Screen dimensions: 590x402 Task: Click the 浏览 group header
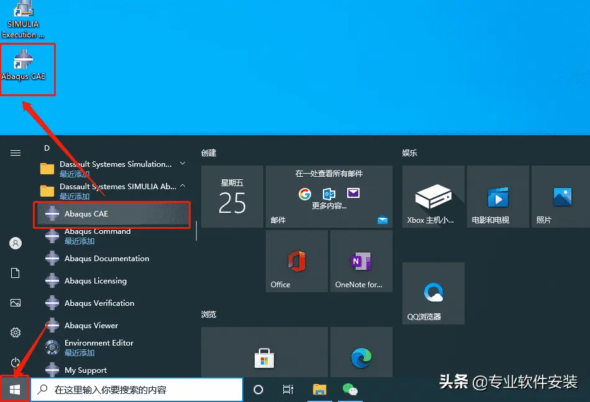pos(209,314)
